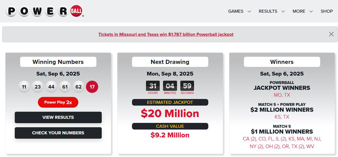338x157 pixels.
Task: Click the Next Drawing card heading
Action: click(x=170, y=62)
